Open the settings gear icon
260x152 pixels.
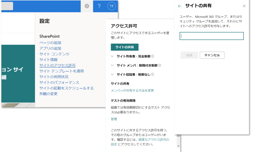point(87,6)
